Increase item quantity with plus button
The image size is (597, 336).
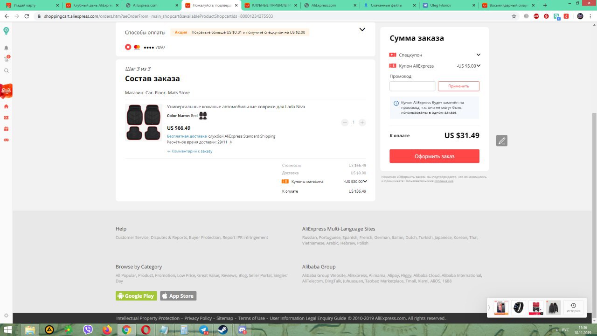click(362, 122)
